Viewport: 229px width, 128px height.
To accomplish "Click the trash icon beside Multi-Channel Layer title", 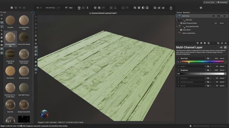I will pos(225,47).
